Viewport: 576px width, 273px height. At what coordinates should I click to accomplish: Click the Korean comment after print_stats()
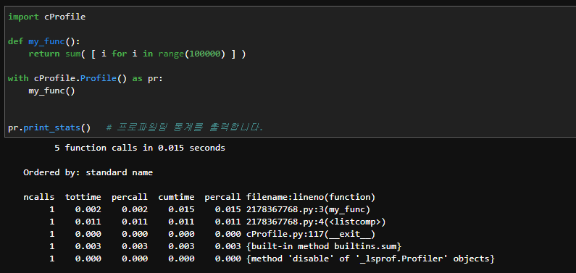tap(185, 127)
